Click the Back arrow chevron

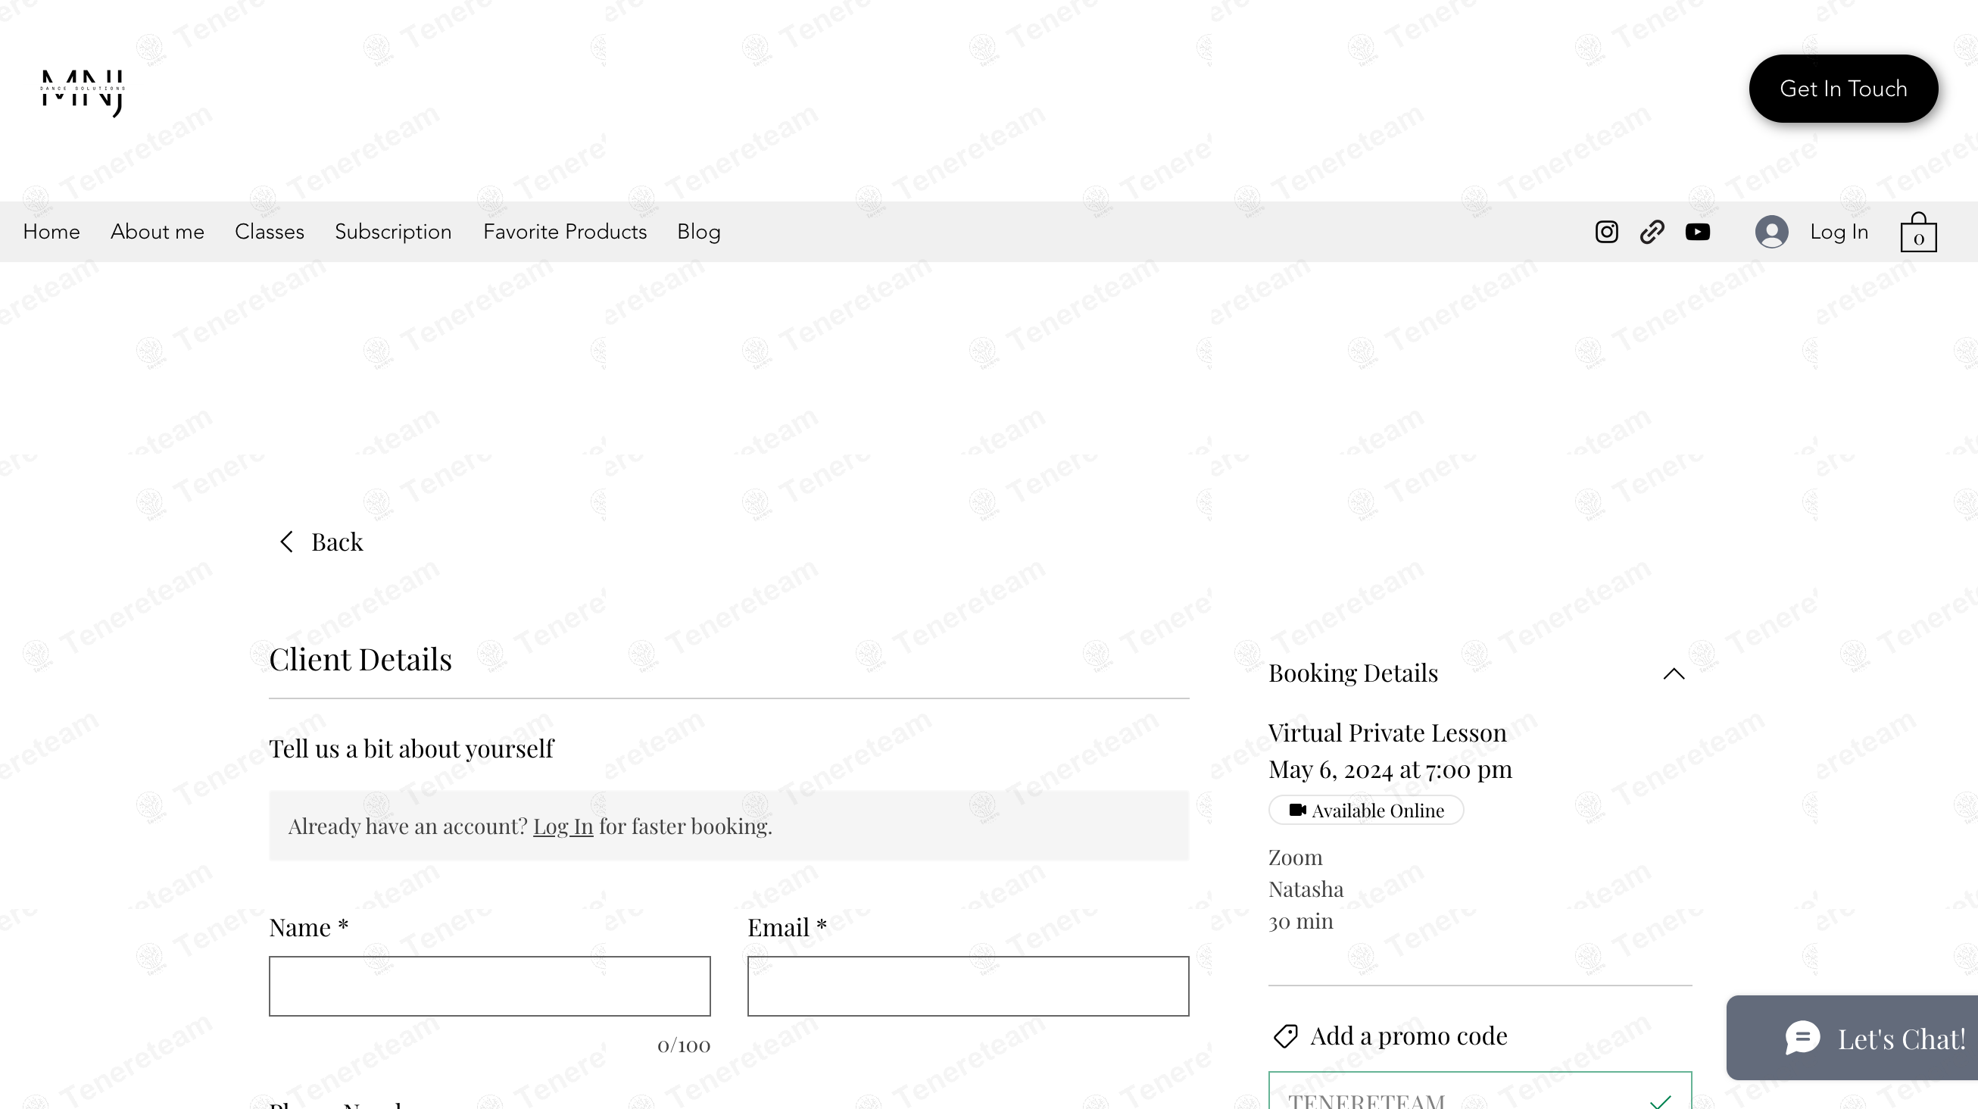pyautogui.click(x=286, y=542)
